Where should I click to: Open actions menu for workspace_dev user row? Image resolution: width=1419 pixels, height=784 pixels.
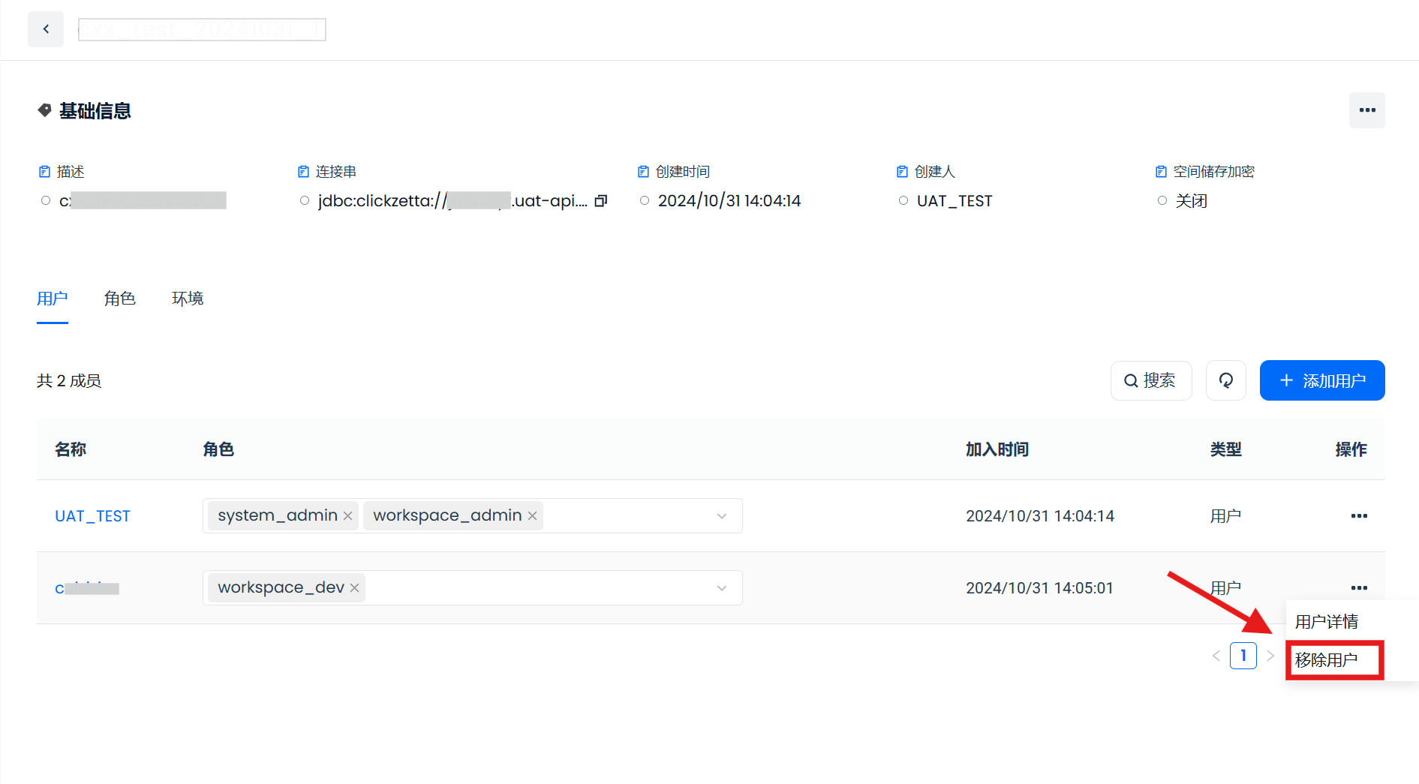(1358, 588)
